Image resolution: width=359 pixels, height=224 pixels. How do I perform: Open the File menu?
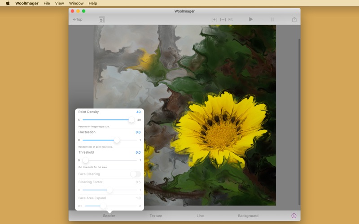[47, 3]
